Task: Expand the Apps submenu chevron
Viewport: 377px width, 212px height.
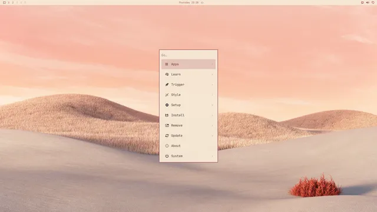Action: (x=212, y=64)
